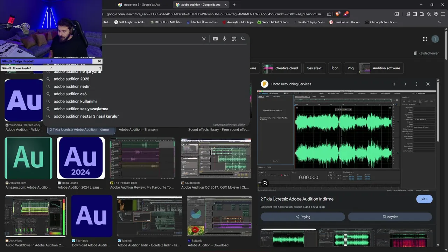
Task: Open the Clubberism Audition CC 2017 thumbnail
Action: point(216,159)
